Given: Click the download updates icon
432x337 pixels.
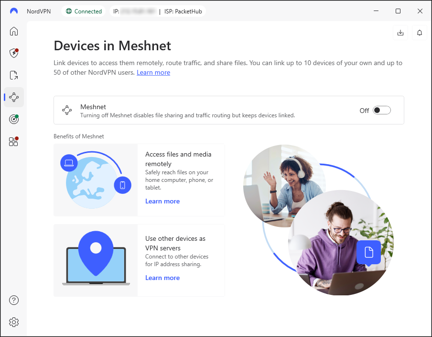Looking at the screenshot, I should pyautogui.click(x=400, y=33).
